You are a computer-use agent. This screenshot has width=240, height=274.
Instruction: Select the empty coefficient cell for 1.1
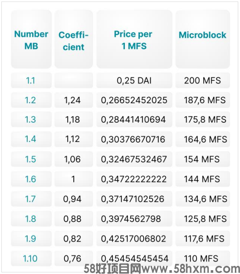74,80
